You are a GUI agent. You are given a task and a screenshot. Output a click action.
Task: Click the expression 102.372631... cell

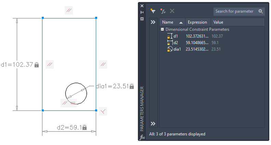pos(197,36)
